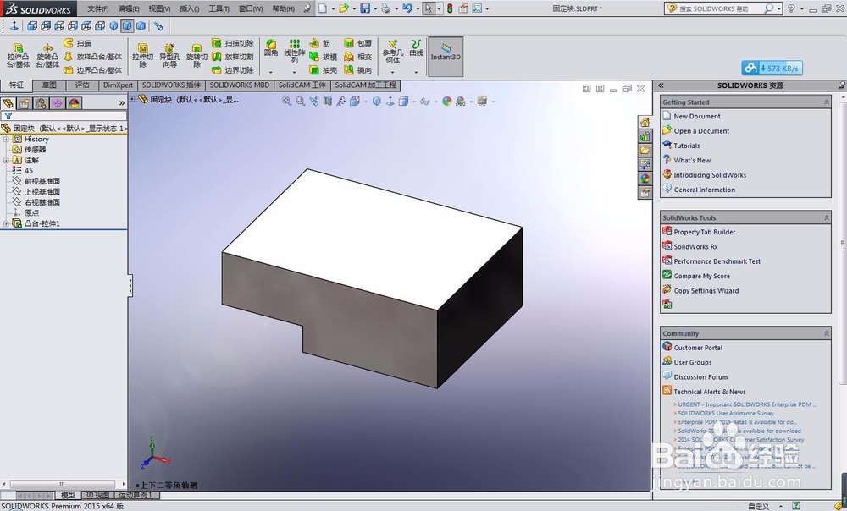This screenshot has height=511, width=847.
Task: Open the 插入(I) menu
Action: coord(189,8)
